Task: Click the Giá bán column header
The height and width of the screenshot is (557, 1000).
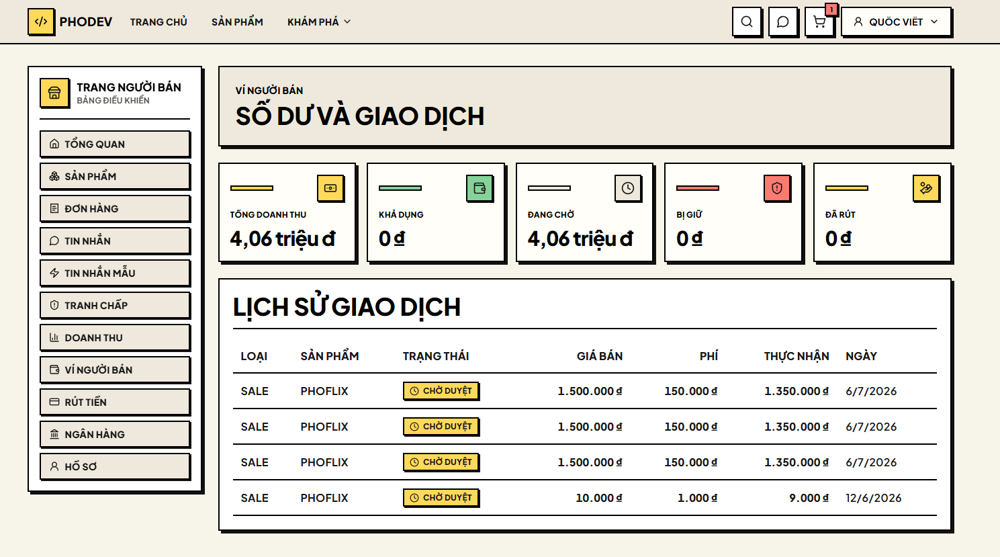Action: (x=600, y=356)
